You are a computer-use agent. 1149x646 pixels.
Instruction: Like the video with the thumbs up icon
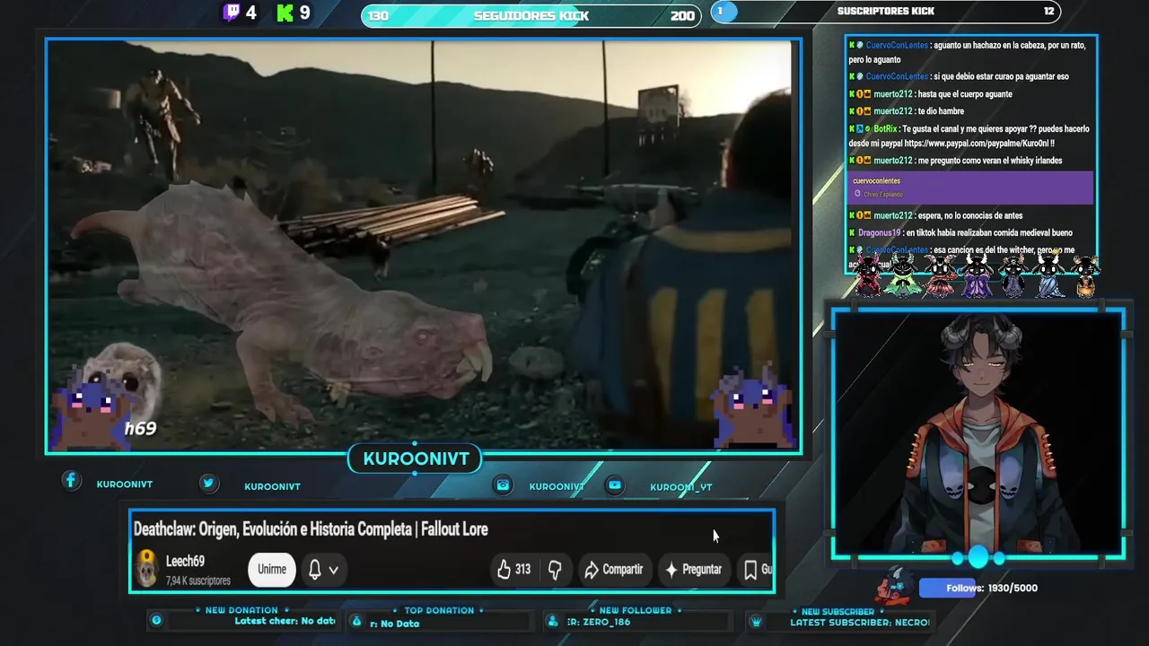click(504, 569)
